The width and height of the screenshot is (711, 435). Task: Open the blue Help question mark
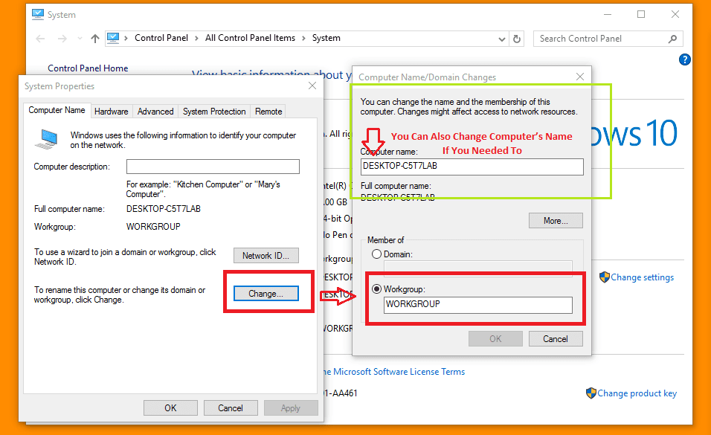click(x=685, y=59)
